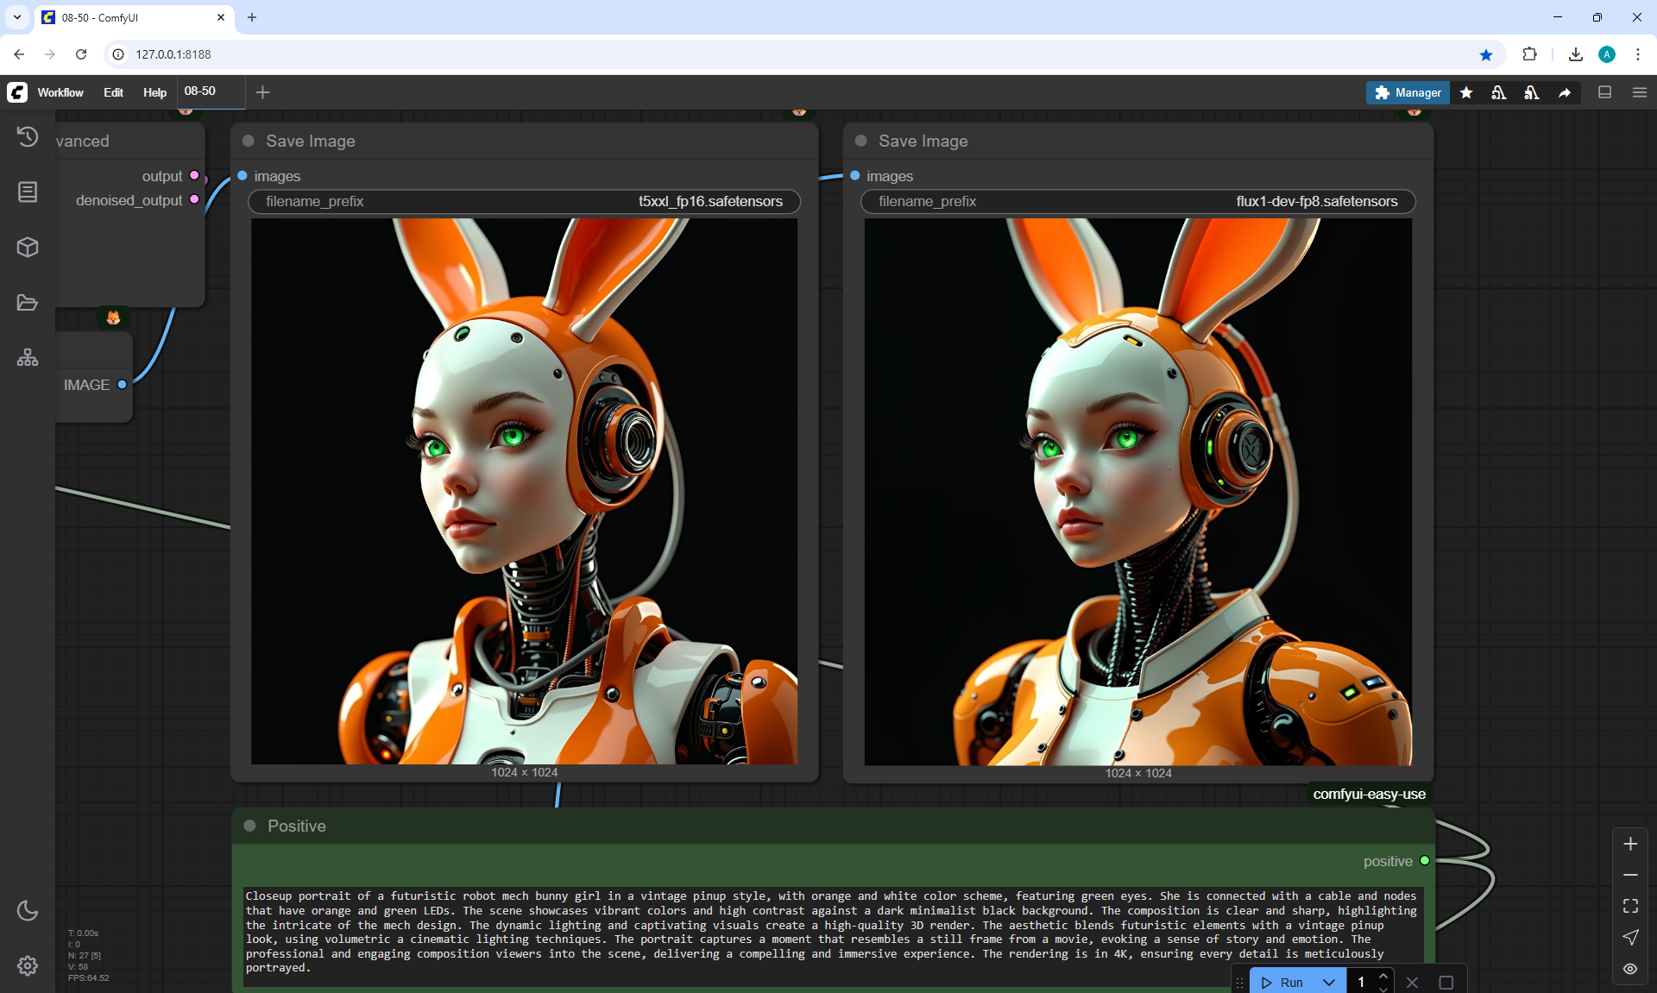Click the fit view icon on canvas

1630,906
